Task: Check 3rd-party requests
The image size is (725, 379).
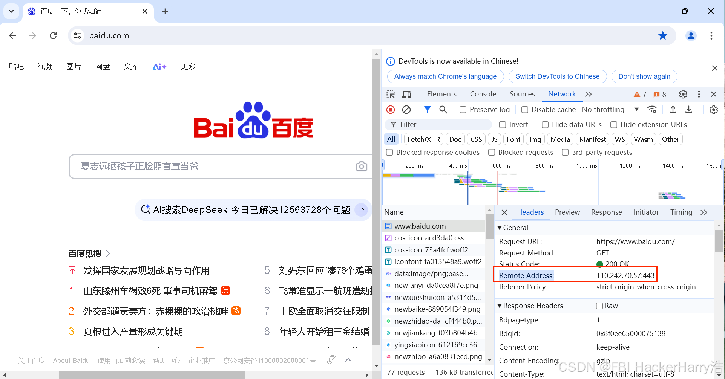Action: (565, 152)
